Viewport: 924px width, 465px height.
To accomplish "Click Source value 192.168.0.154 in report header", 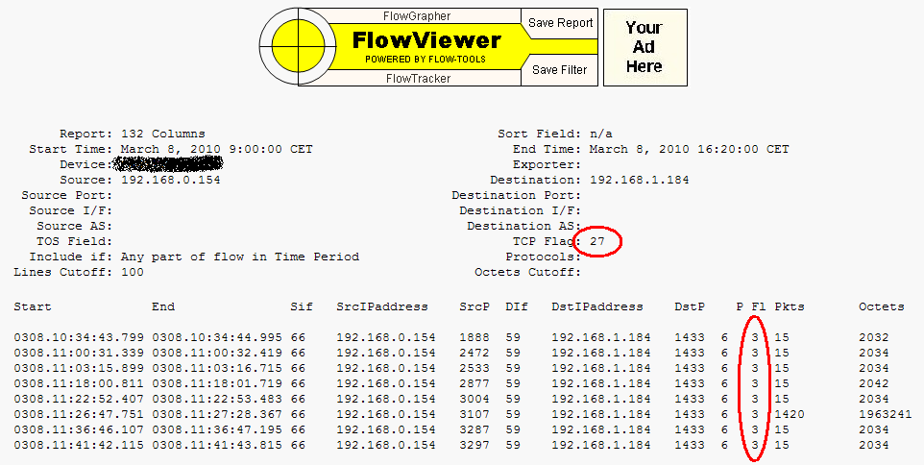I will 170,180.
